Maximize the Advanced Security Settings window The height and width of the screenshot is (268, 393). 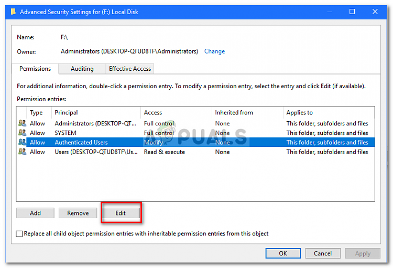click(x=352, y=12)
